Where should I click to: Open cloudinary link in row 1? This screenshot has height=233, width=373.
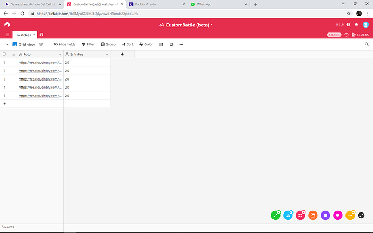[40, 63]
